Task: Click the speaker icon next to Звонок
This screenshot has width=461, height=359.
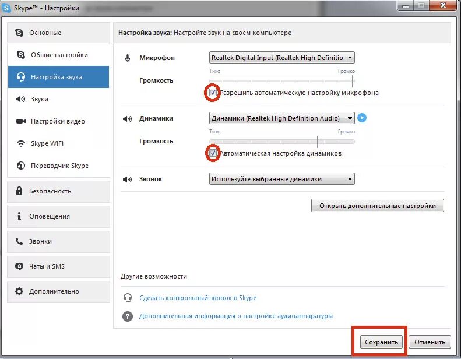Action: click(127, 179)
